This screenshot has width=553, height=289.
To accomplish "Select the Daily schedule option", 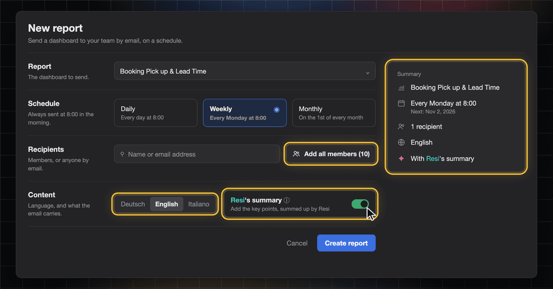I will (x=156, y=113).
